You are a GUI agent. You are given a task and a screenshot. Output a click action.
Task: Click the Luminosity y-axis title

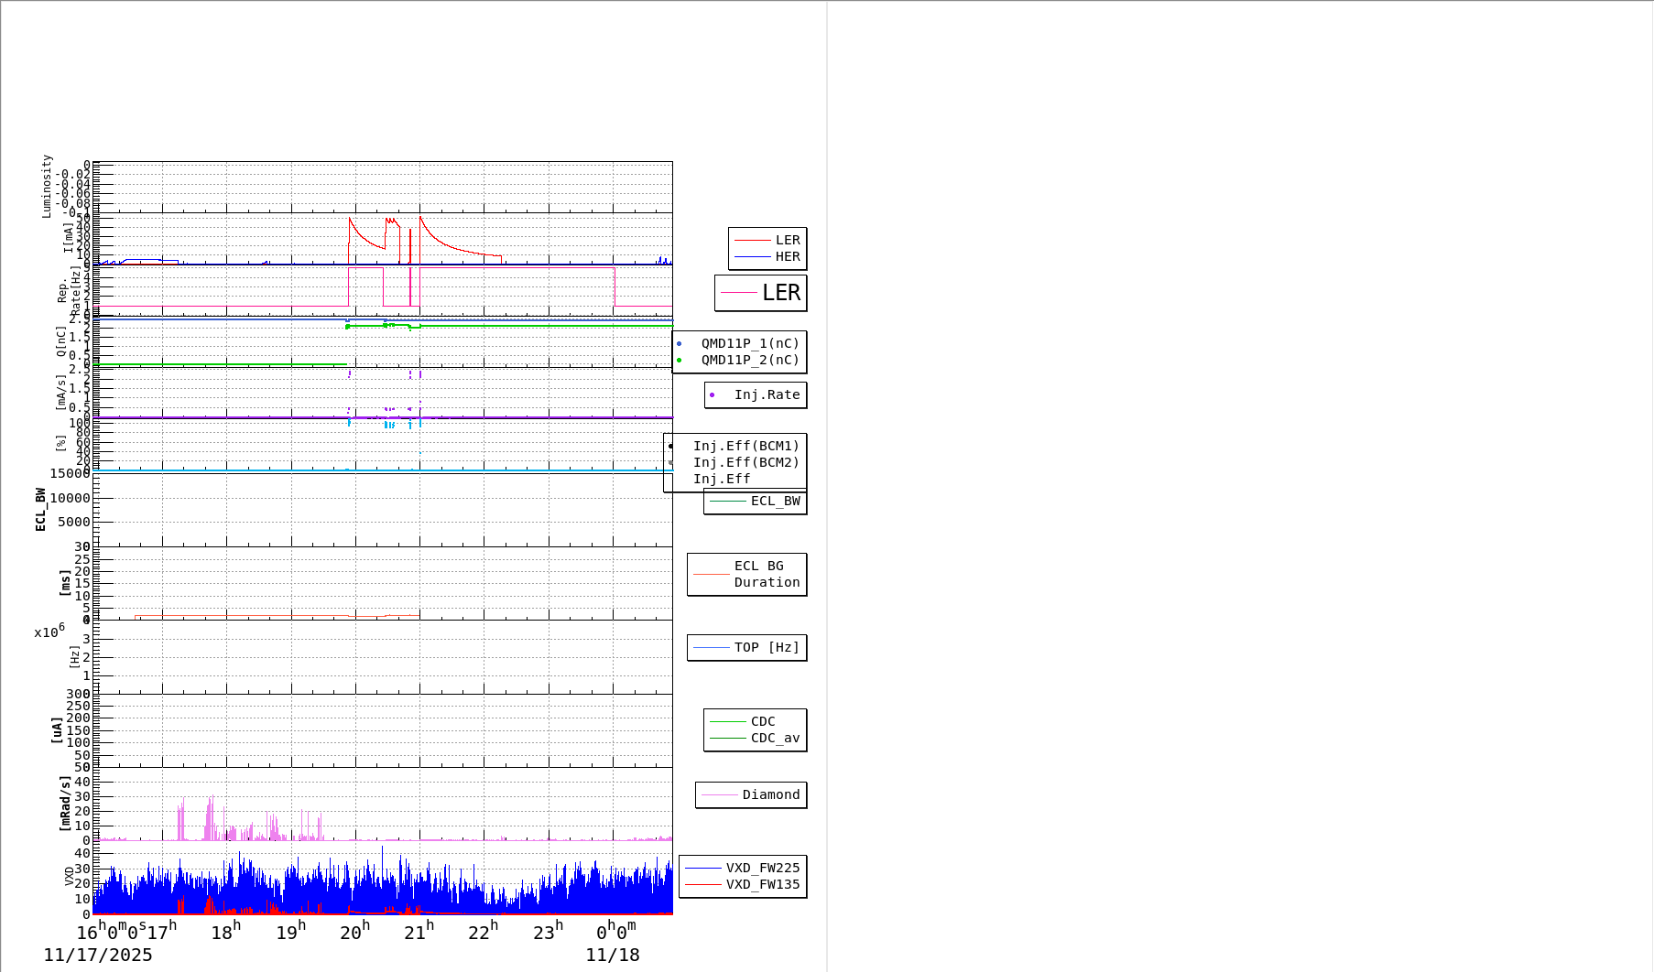point(47,186)
